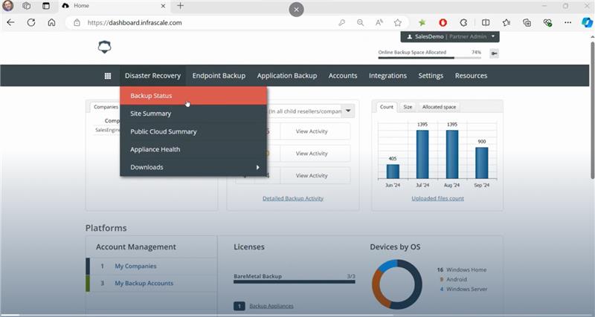
Task: Select the Companies tab
Action: (x=106, y=107)
